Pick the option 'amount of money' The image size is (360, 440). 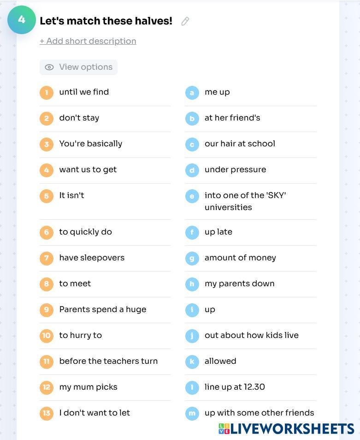(240, 258)
